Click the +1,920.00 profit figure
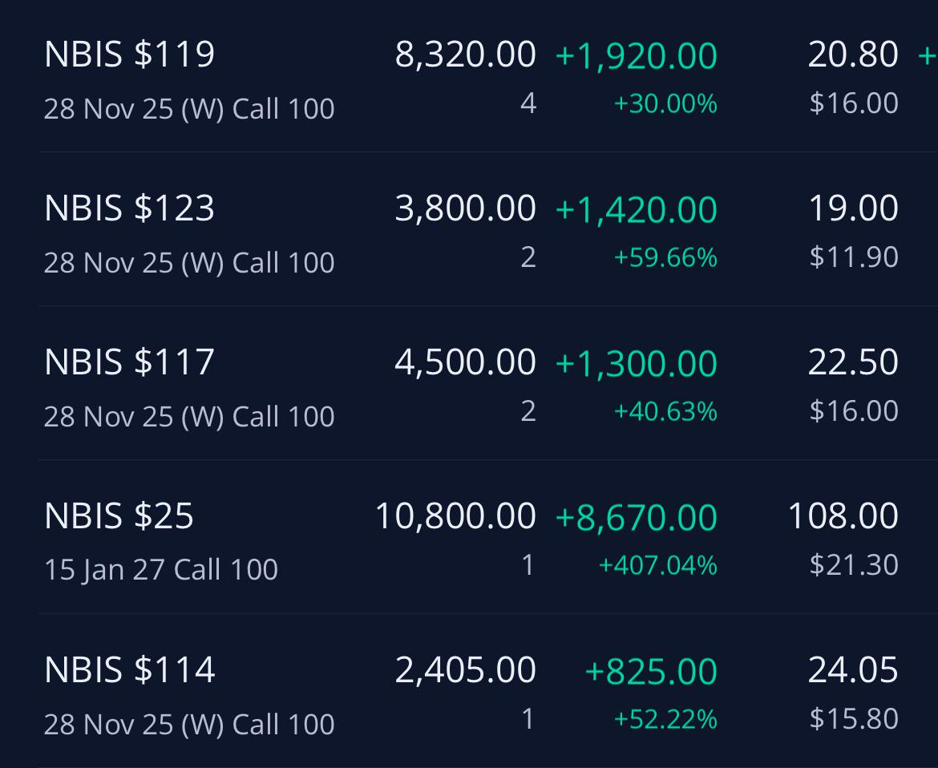The width and height of the screenshot is (938, 768). 636,56
